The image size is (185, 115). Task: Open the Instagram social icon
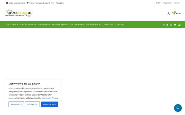[x=171, y=25]
